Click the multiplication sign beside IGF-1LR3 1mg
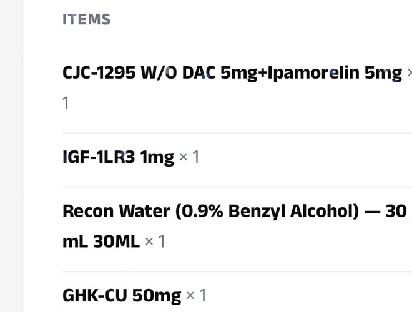412x312 pixels. (x=183, y=158)
